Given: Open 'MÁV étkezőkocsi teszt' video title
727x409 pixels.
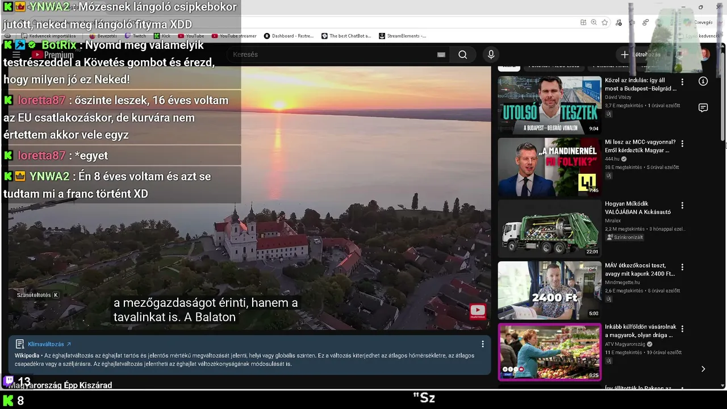Looking at the screenshot, I should [x=640, y=269].
